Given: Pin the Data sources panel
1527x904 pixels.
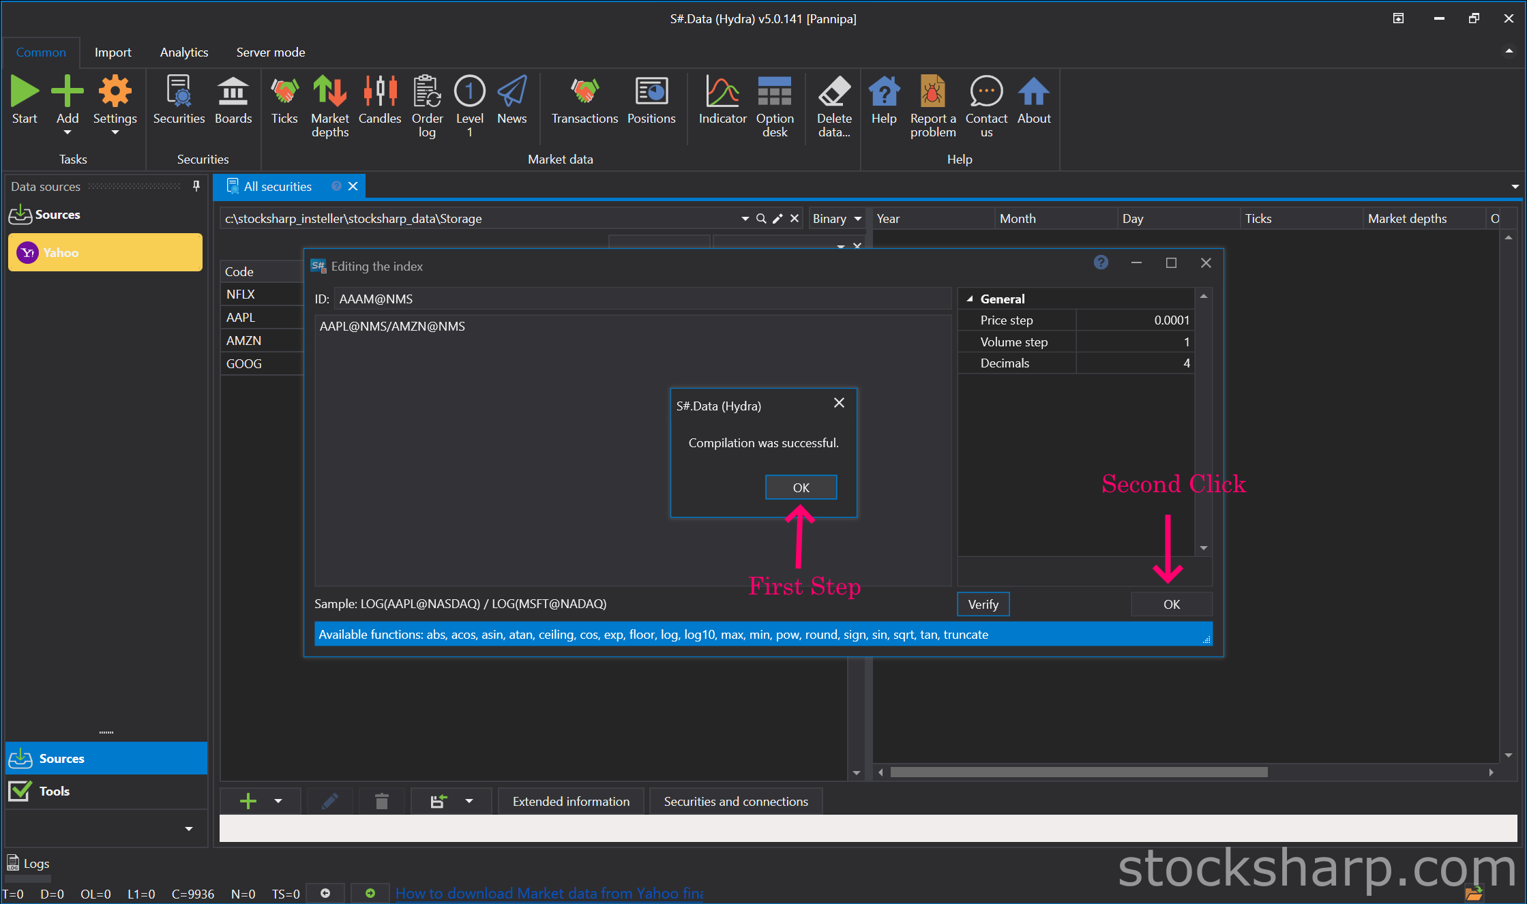Looking at the screenshot, I should [x=196, y=186].
